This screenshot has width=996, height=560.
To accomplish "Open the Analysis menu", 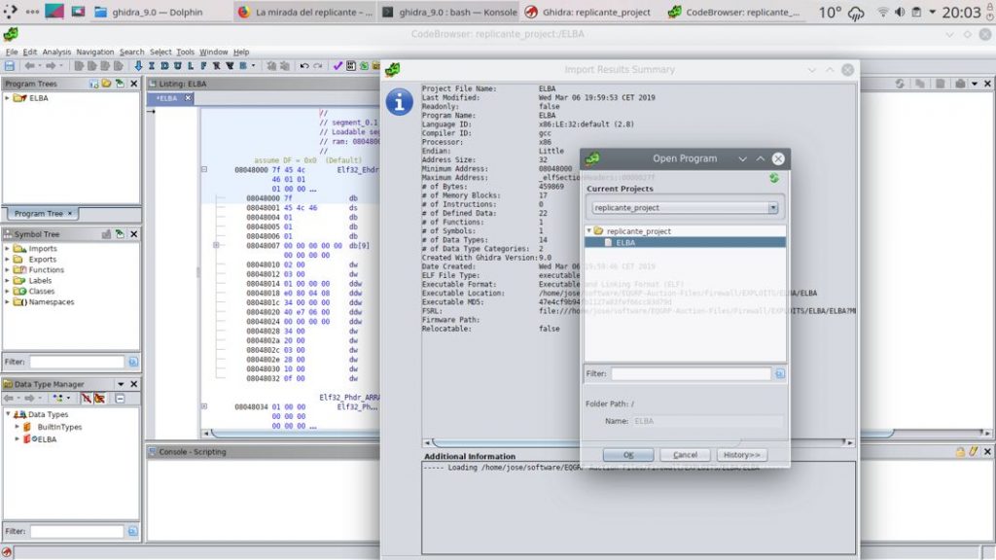I will coord(56,52).
